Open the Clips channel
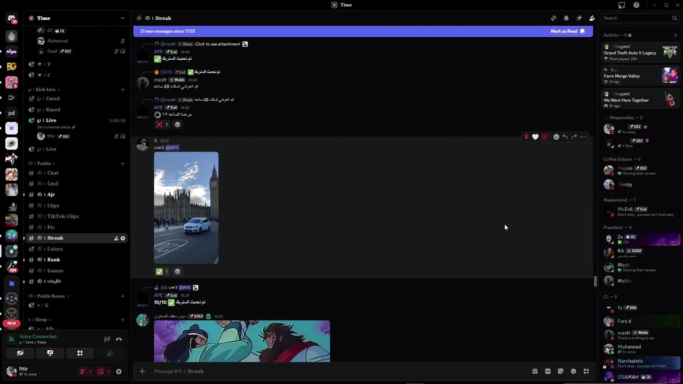The width and height of the screenshot is (683, 384). [77, 205]
